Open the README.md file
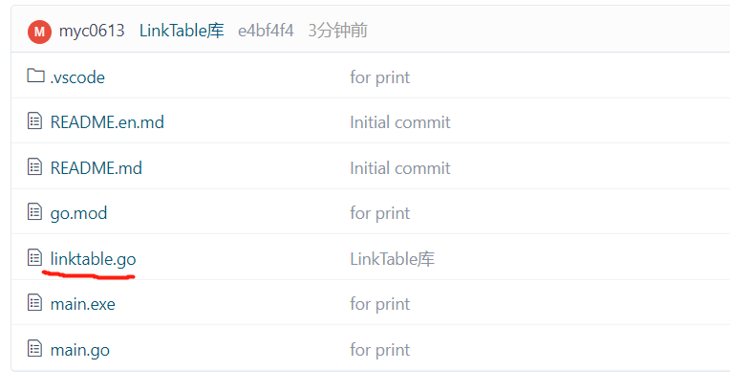 point(96,167)
